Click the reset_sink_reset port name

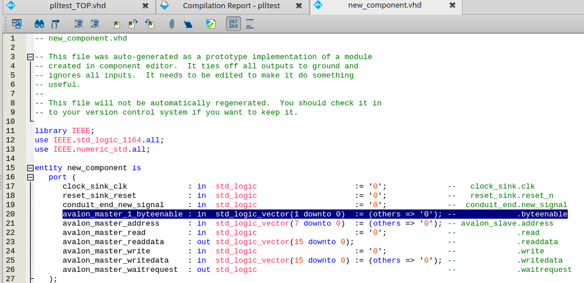tap(99, 195)
